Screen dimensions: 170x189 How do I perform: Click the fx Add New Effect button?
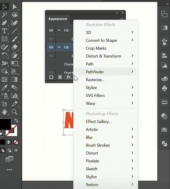click(69, 77)
